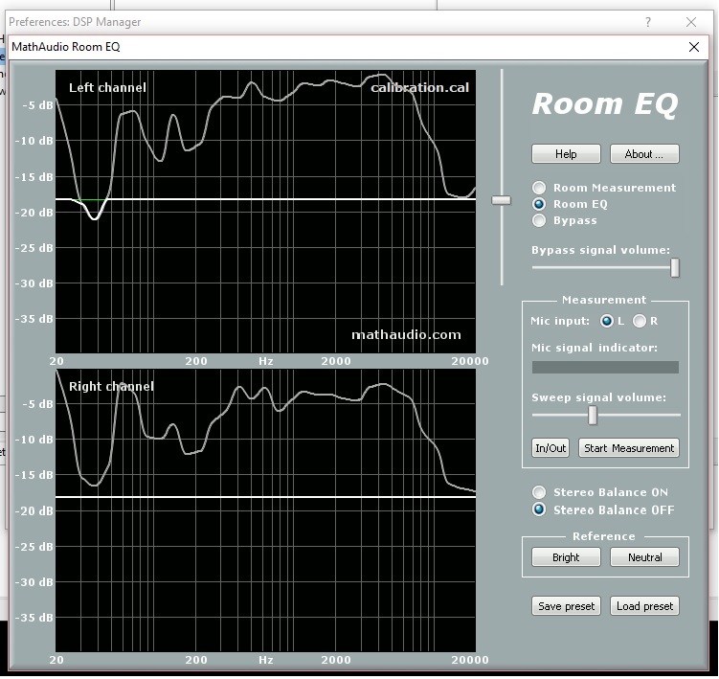The height and width of the screenshot is (679, 719).
Task: Click the About ... button
Action: coord(651,154)
